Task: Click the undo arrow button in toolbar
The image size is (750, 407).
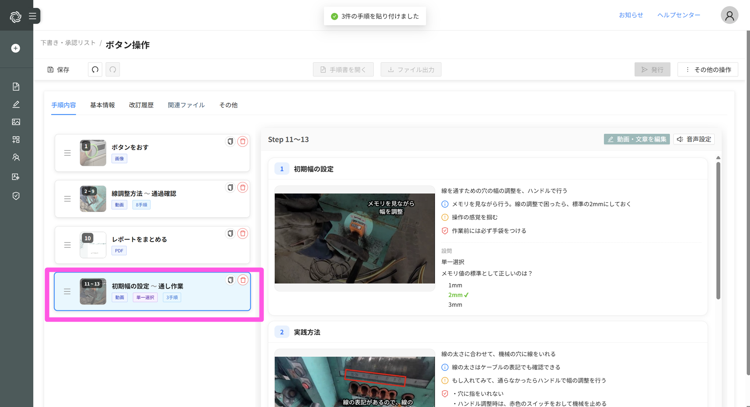Action: point(95,70)
